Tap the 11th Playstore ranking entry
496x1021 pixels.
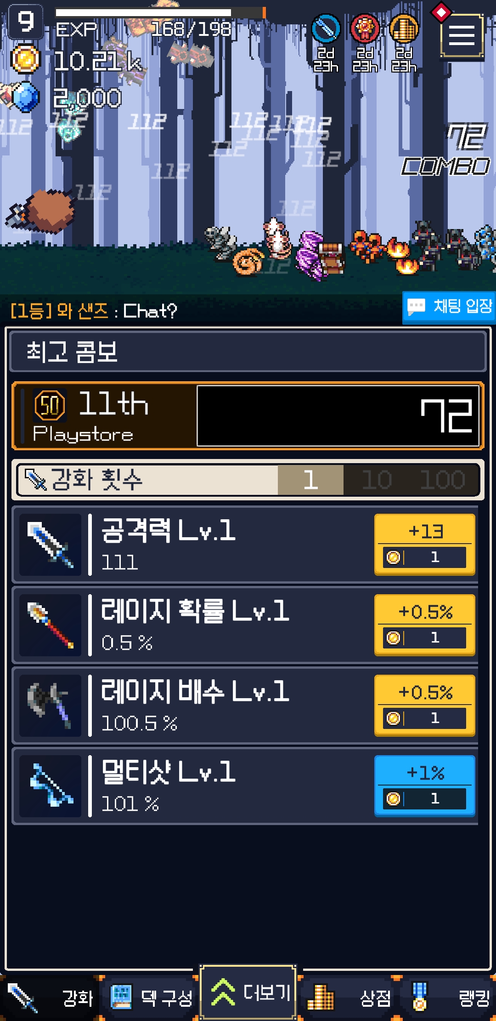pos(248,416)
